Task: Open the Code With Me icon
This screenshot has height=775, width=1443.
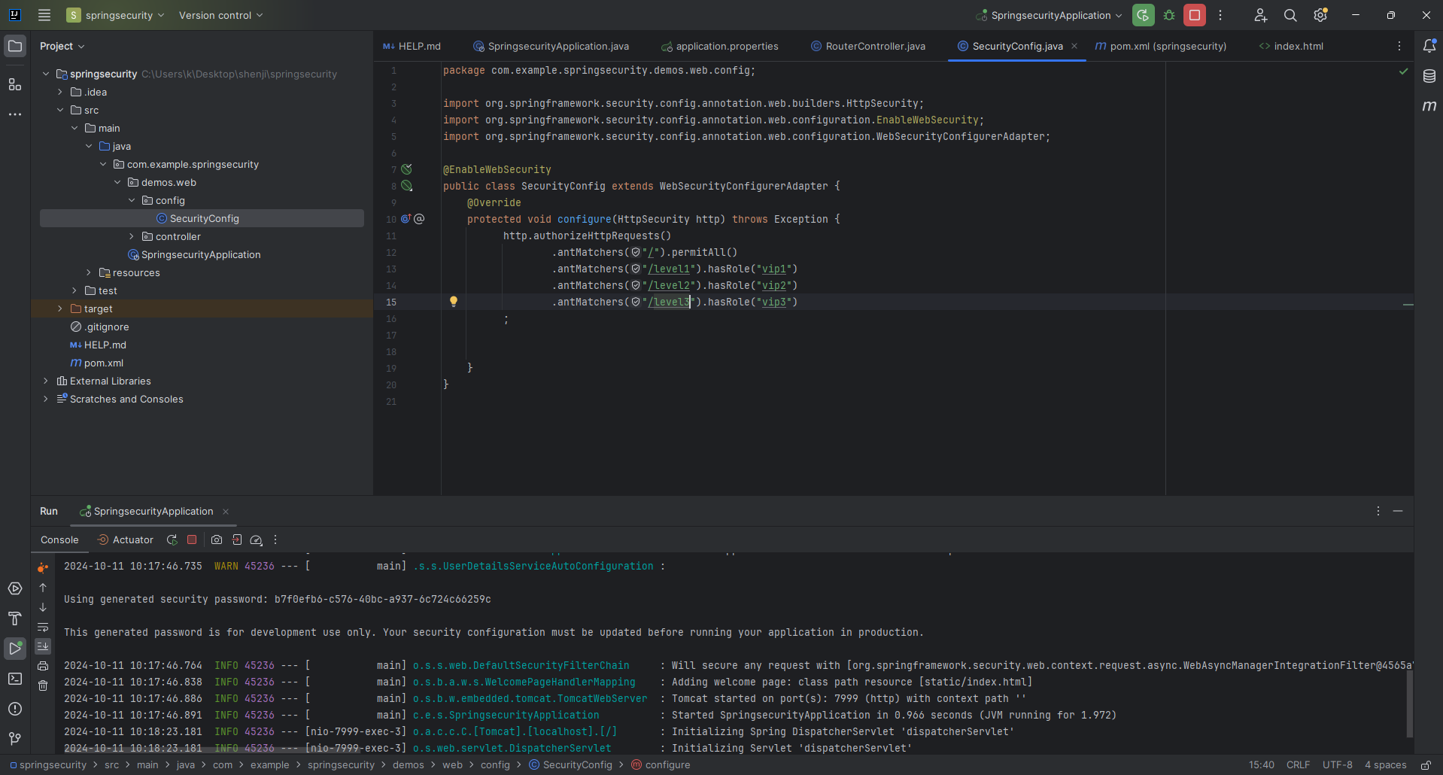Action: pos(1261,15)
